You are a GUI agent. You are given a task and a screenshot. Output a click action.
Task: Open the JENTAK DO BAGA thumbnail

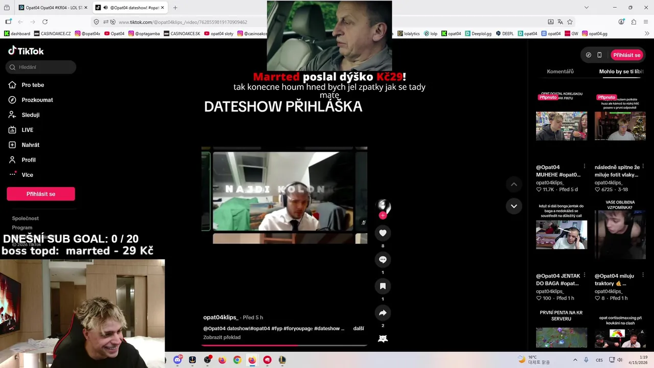(x=562, y=235)
